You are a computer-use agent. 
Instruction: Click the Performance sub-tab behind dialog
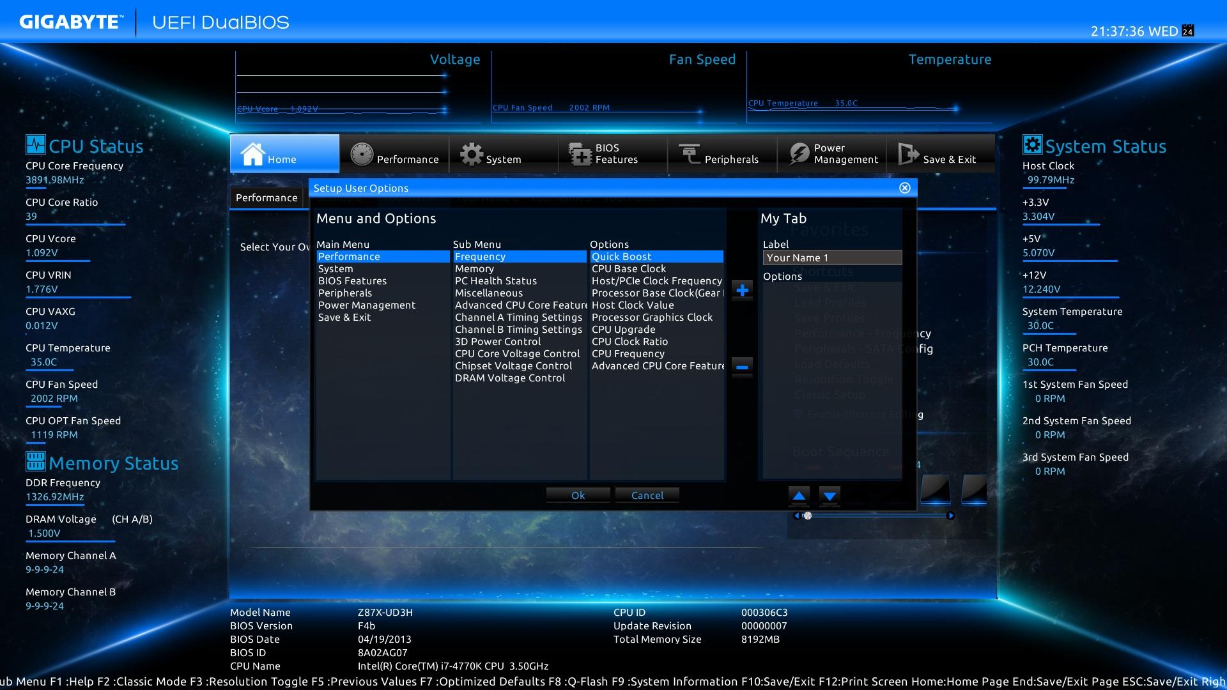[x=266, y=198]
